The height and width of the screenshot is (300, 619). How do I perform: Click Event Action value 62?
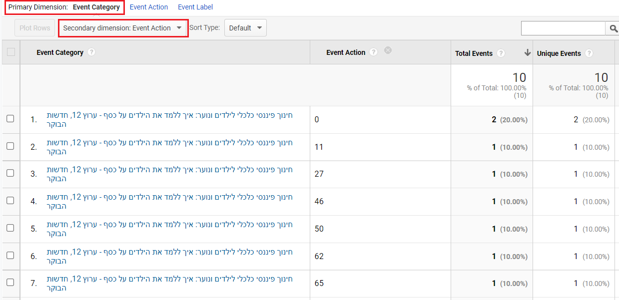(319, 257)
